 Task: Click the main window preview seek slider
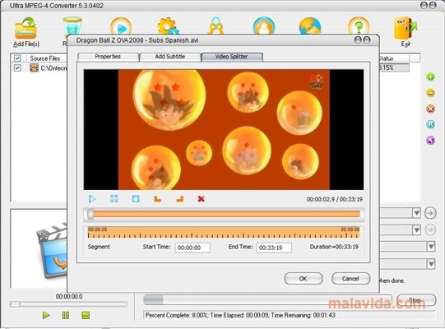click(x=68, y=304)
